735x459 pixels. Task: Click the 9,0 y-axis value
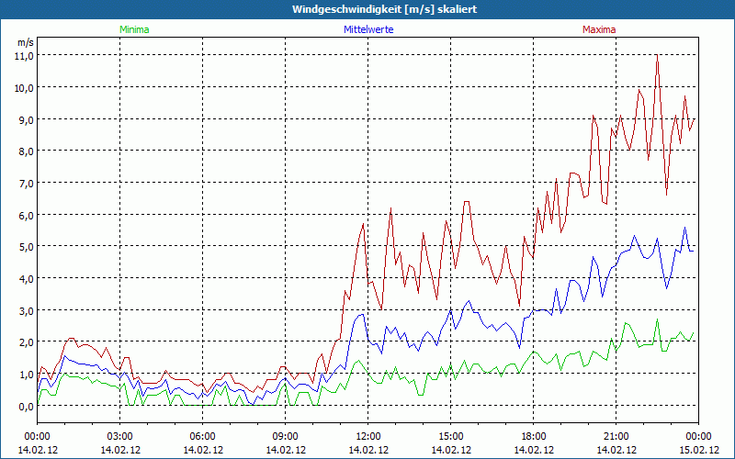click(x=27, y=119)
